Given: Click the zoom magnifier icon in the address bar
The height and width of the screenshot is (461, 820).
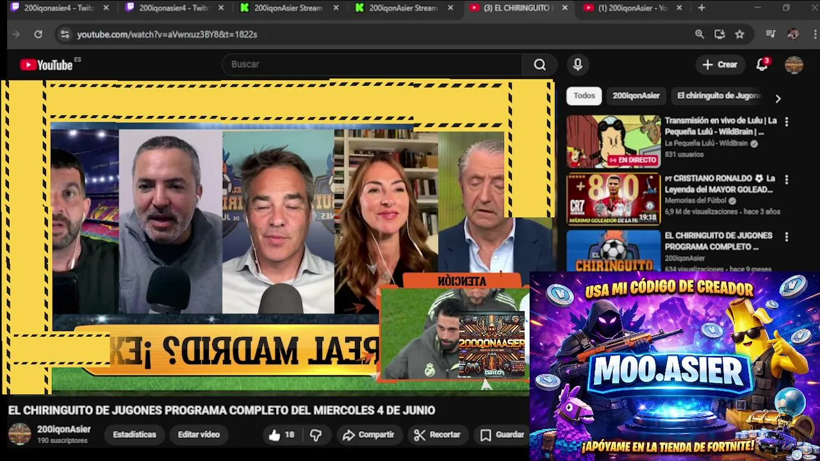Looking at the screenshot, I should coord(700,35).
